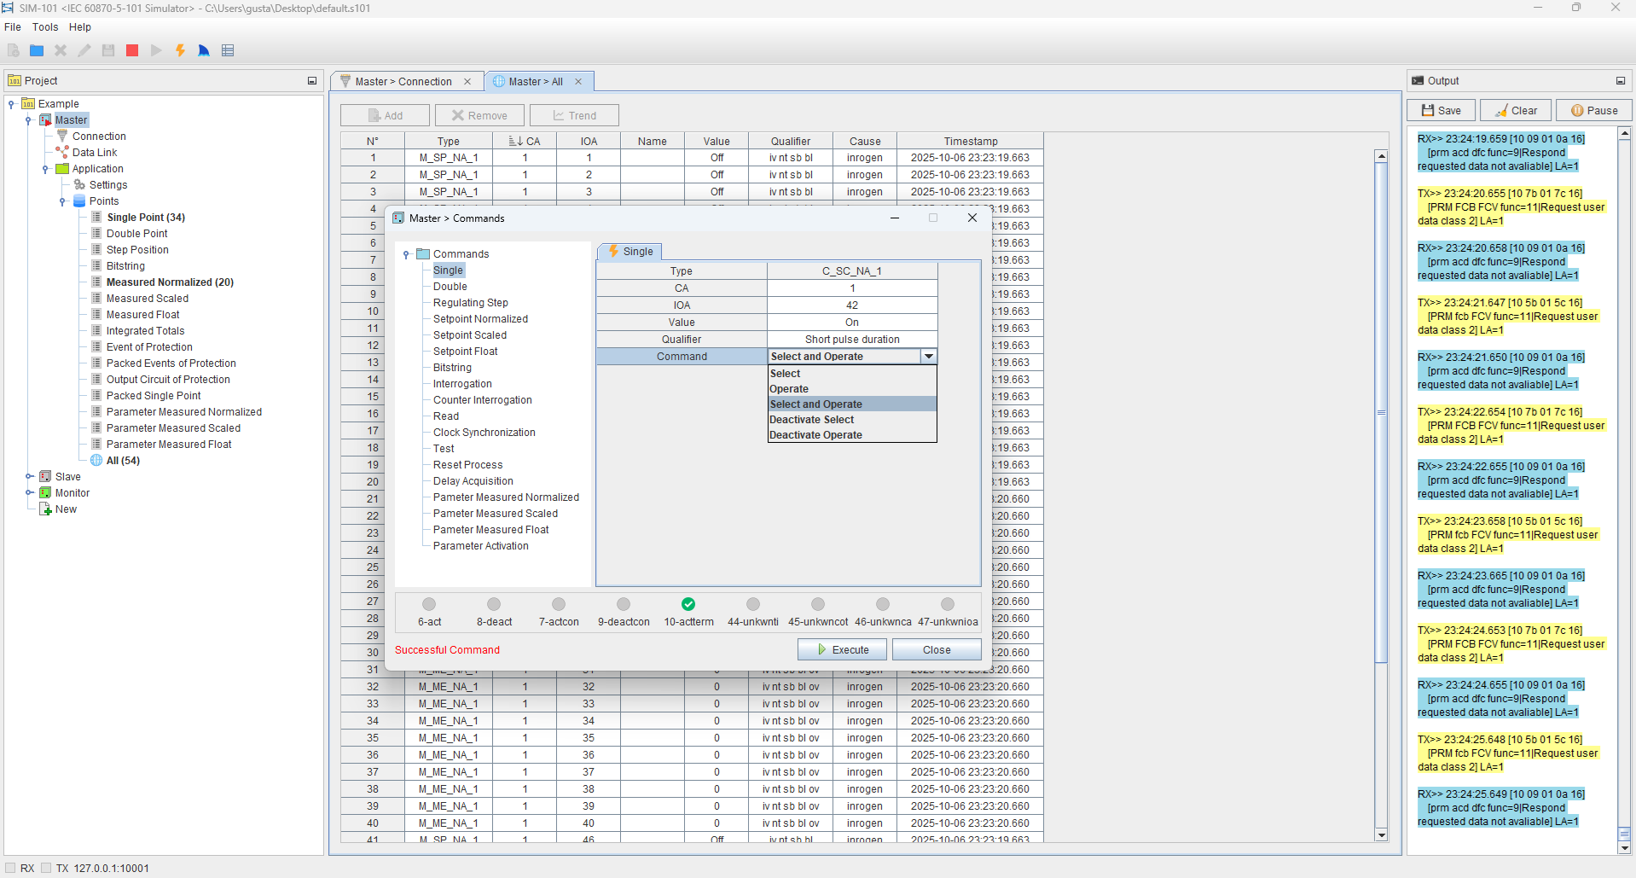Switch to Master > Connection tab
The height and width of the screenshot is (878, 1636).
(x=403, y=82)
